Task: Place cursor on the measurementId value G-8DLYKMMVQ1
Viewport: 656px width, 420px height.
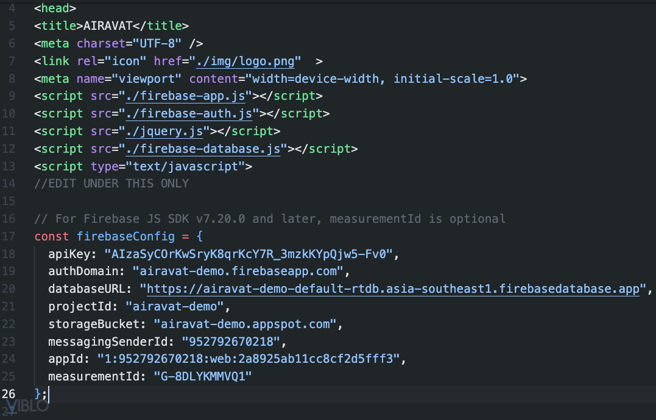Action: (203, 377)
